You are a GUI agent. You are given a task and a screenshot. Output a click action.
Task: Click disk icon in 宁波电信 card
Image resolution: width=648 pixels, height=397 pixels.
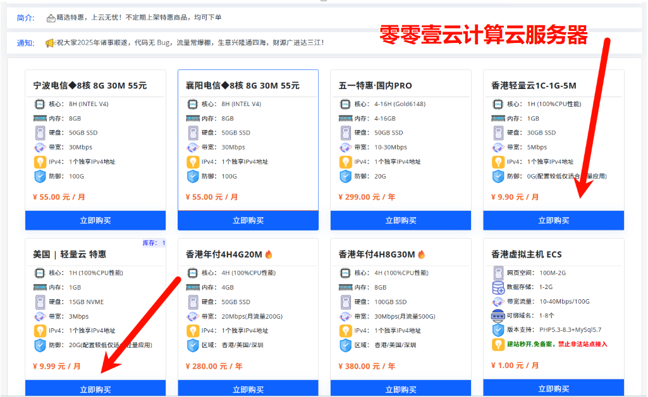(40, 133)
